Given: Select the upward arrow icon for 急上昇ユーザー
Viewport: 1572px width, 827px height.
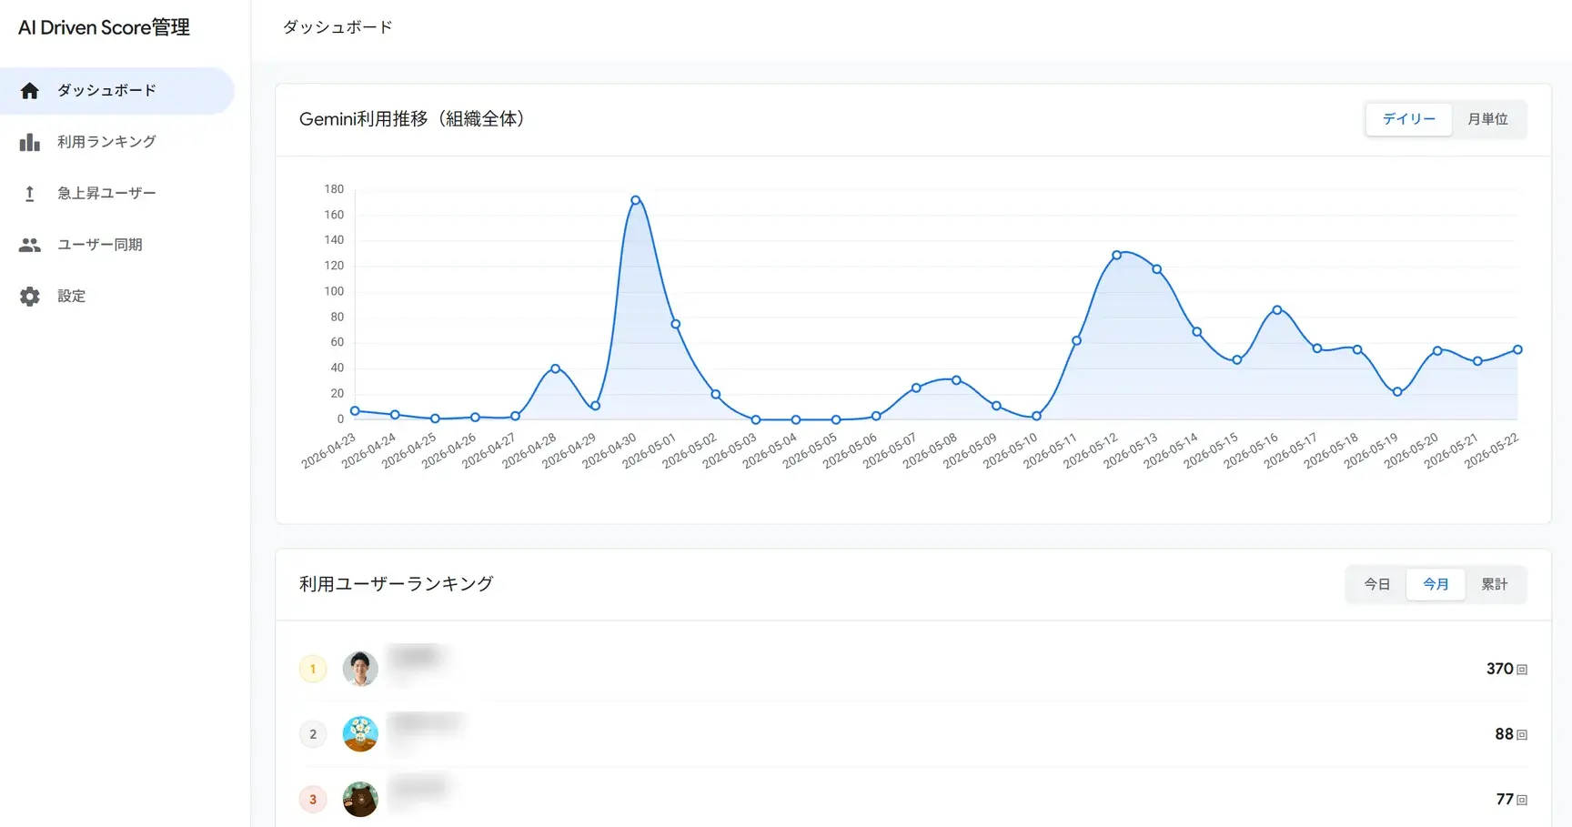Looking at the screenshot, I should click(30, 194).
